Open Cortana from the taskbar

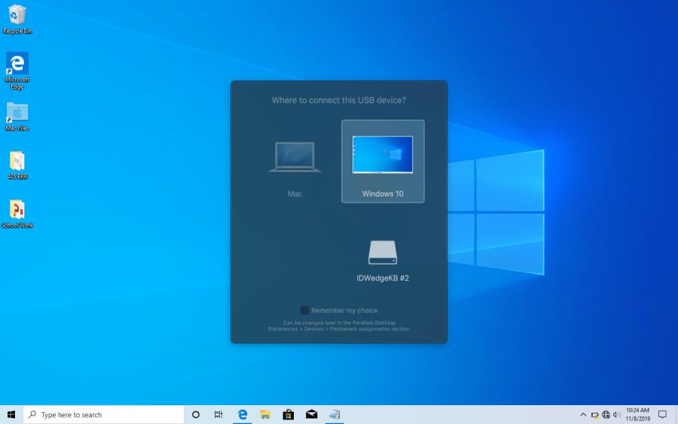tap(195, 414)
